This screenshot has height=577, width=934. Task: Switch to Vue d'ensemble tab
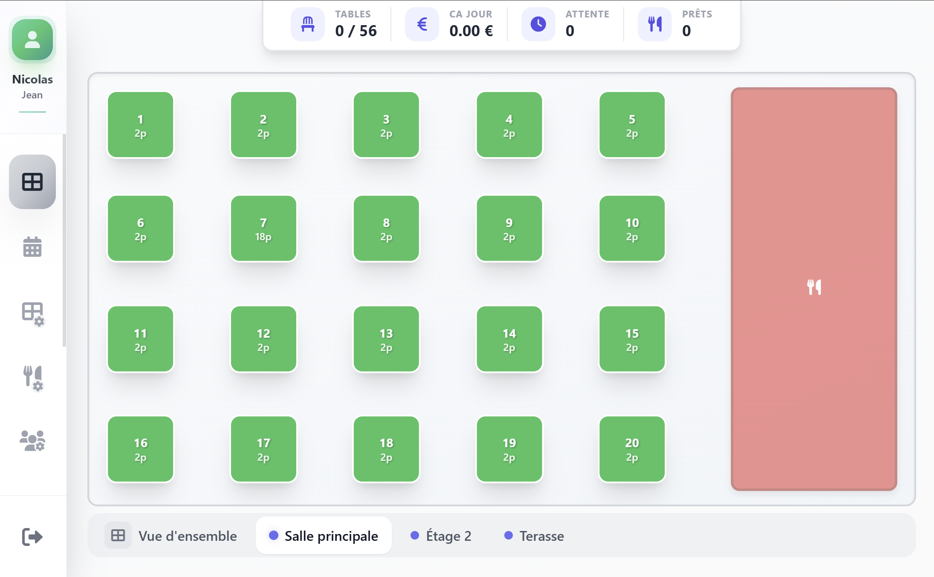coord(171,535)
